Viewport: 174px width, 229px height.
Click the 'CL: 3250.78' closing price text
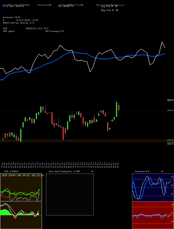point(65,6)
